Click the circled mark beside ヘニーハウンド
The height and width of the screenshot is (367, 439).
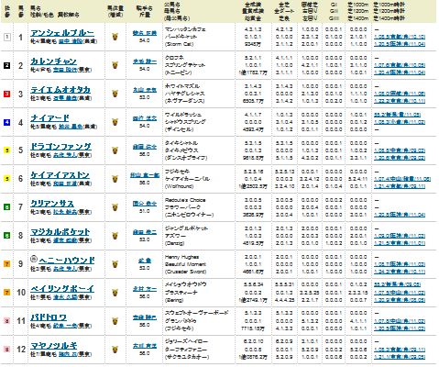[34, 259]
